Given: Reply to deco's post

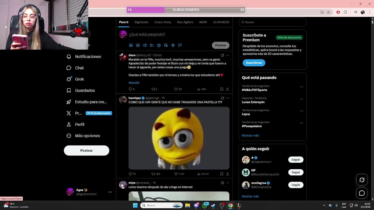Looking at the screenshot, I should pyautogui.click(x=130, y=89).
